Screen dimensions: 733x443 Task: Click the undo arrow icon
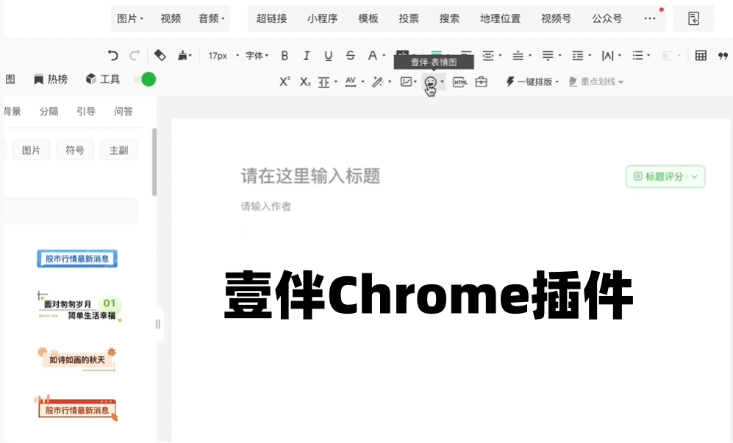112,56
